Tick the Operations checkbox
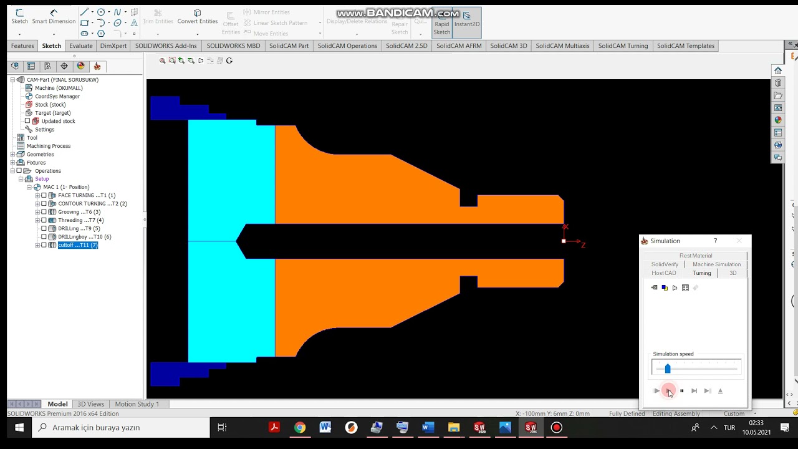Screen dimensions: 798x449 pyautogui.click(x=19, y=171)
